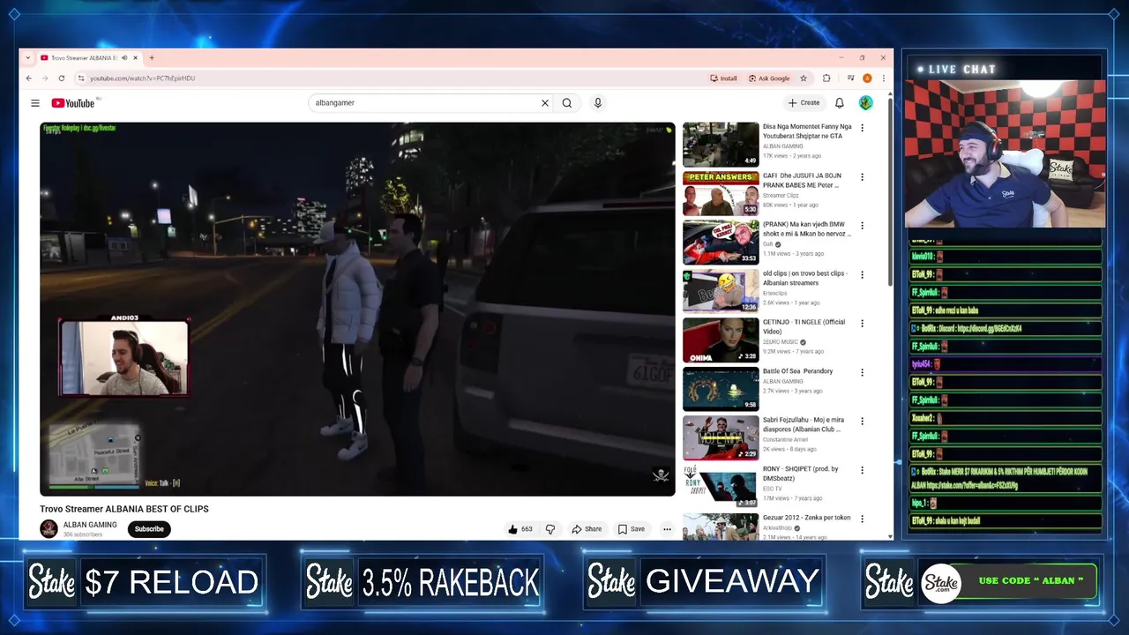Screen dimensions: 1129x635
Task: Like the video with 663 likes
Action: (x=520, y=529)
